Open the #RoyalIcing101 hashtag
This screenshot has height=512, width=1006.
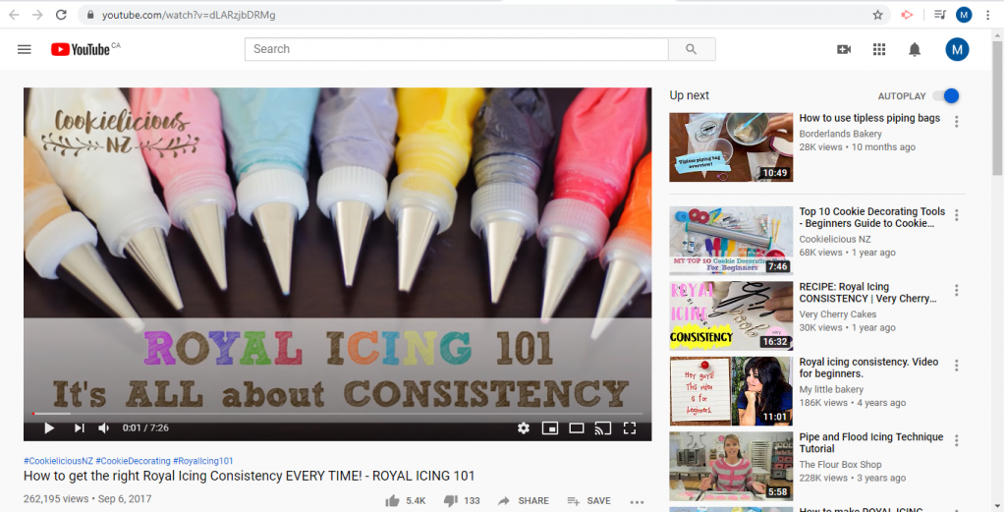pyautogui.click(x=203, y=461)
